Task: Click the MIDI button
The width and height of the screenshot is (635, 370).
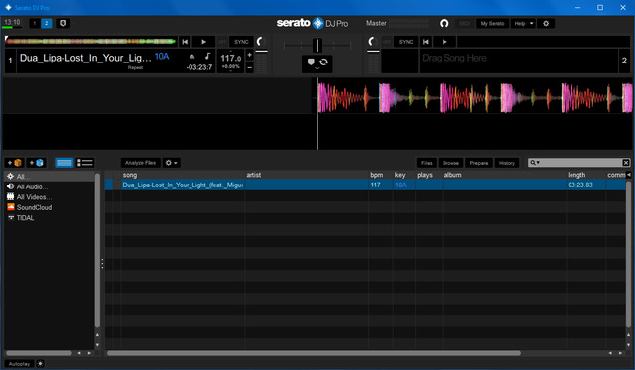Action: point(465,23)
